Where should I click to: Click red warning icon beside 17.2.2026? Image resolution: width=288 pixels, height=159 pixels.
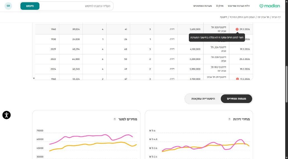237,79
